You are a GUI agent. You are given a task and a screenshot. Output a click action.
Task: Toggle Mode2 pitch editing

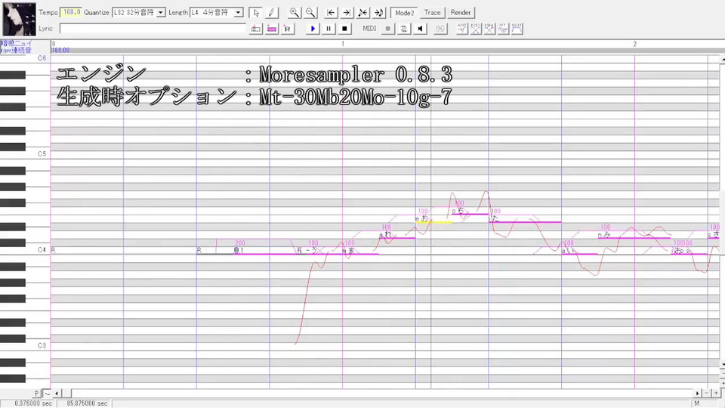point(405,13)
